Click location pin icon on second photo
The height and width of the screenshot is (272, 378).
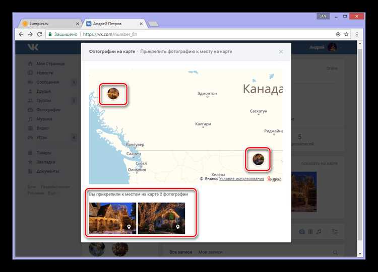tap(178, 227)
